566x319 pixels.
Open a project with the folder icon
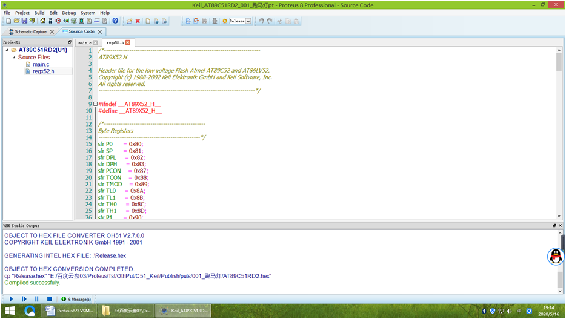[16, 21]
